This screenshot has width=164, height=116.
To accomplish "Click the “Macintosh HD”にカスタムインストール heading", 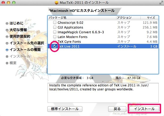I will (82, 11).
